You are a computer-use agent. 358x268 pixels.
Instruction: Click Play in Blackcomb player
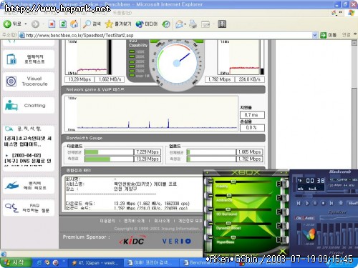(x=307, y=203)
